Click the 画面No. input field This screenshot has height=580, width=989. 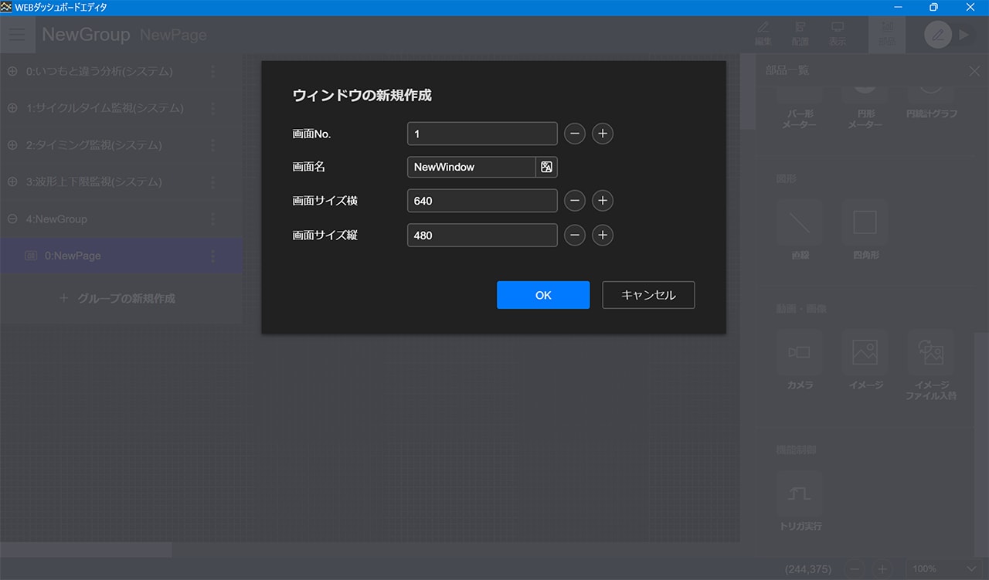(481, 134)
